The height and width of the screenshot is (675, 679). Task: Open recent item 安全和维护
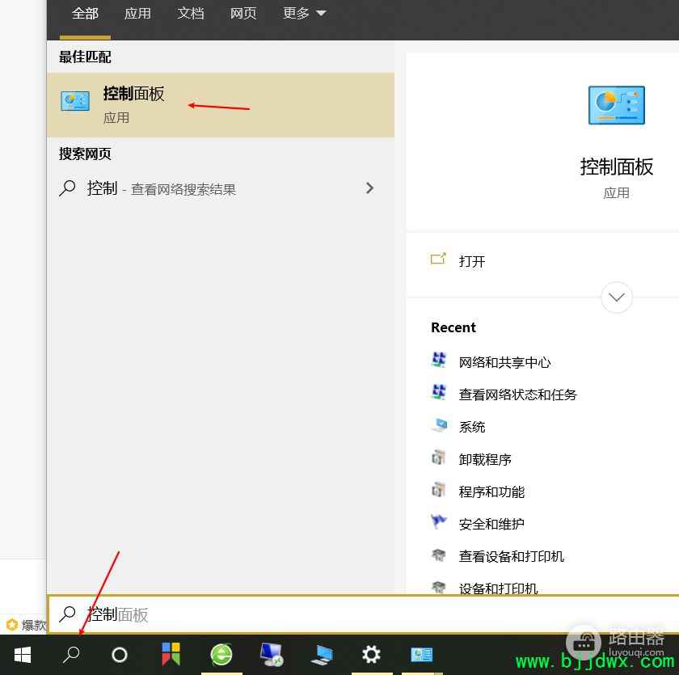[491, 525]
